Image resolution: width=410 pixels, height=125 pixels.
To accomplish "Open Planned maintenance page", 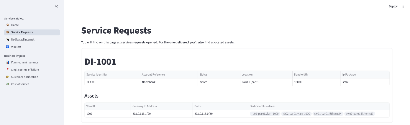I will [32, 62].
